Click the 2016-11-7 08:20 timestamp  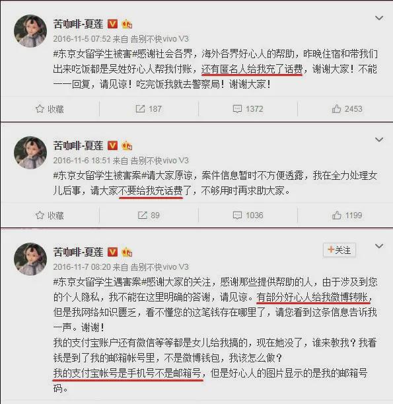82,267
